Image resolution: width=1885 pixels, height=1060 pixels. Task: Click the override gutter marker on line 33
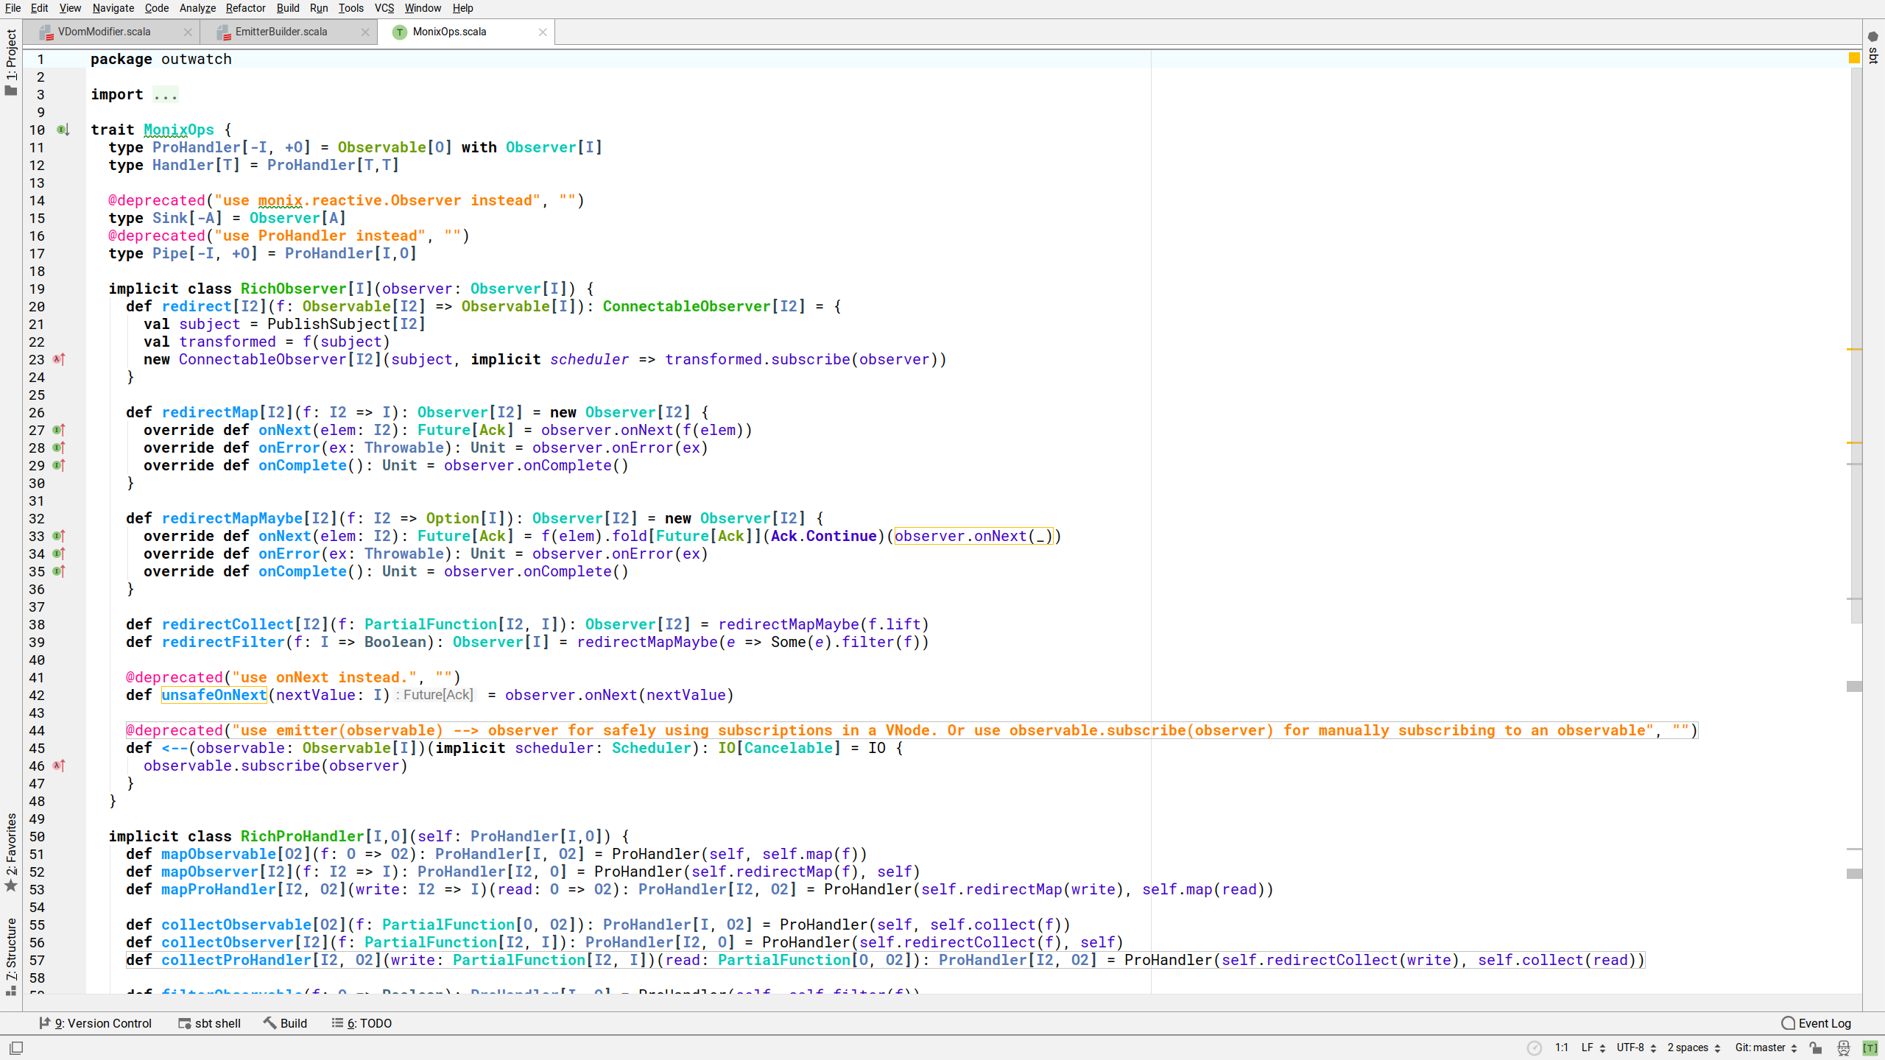(59, 536)
